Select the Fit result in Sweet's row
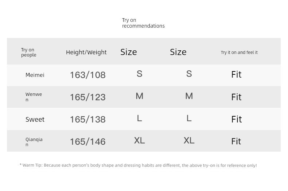Image resolution: width=288 pixels, height=191 pixels. click(x=236, y=120)
